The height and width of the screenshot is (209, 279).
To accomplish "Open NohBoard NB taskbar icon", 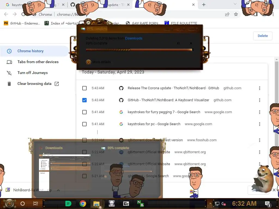I will pos(141,204).
